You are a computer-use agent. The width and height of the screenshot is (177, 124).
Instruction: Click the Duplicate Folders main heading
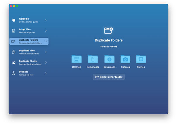tap(109, 40)
